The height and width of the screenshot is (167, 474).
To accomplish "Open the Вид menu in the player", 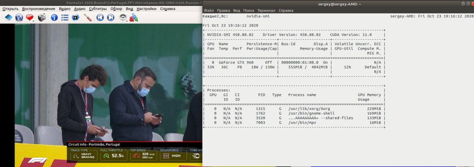I will 130,9.
